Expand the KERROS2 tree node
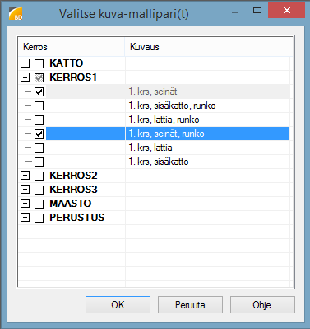Viewport: 310px width, 329px height. pos(25,176)
